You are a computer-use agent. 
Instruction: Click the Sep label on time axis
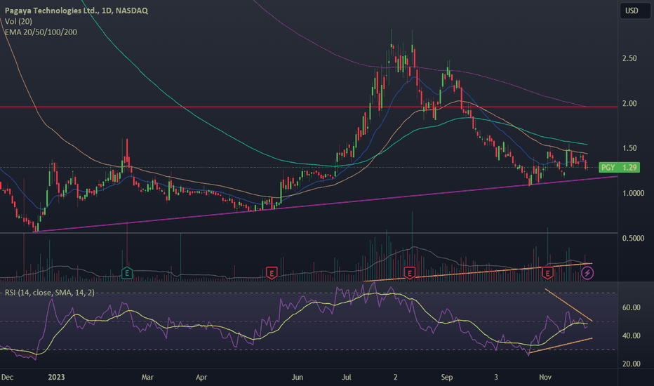pos(447,378)
